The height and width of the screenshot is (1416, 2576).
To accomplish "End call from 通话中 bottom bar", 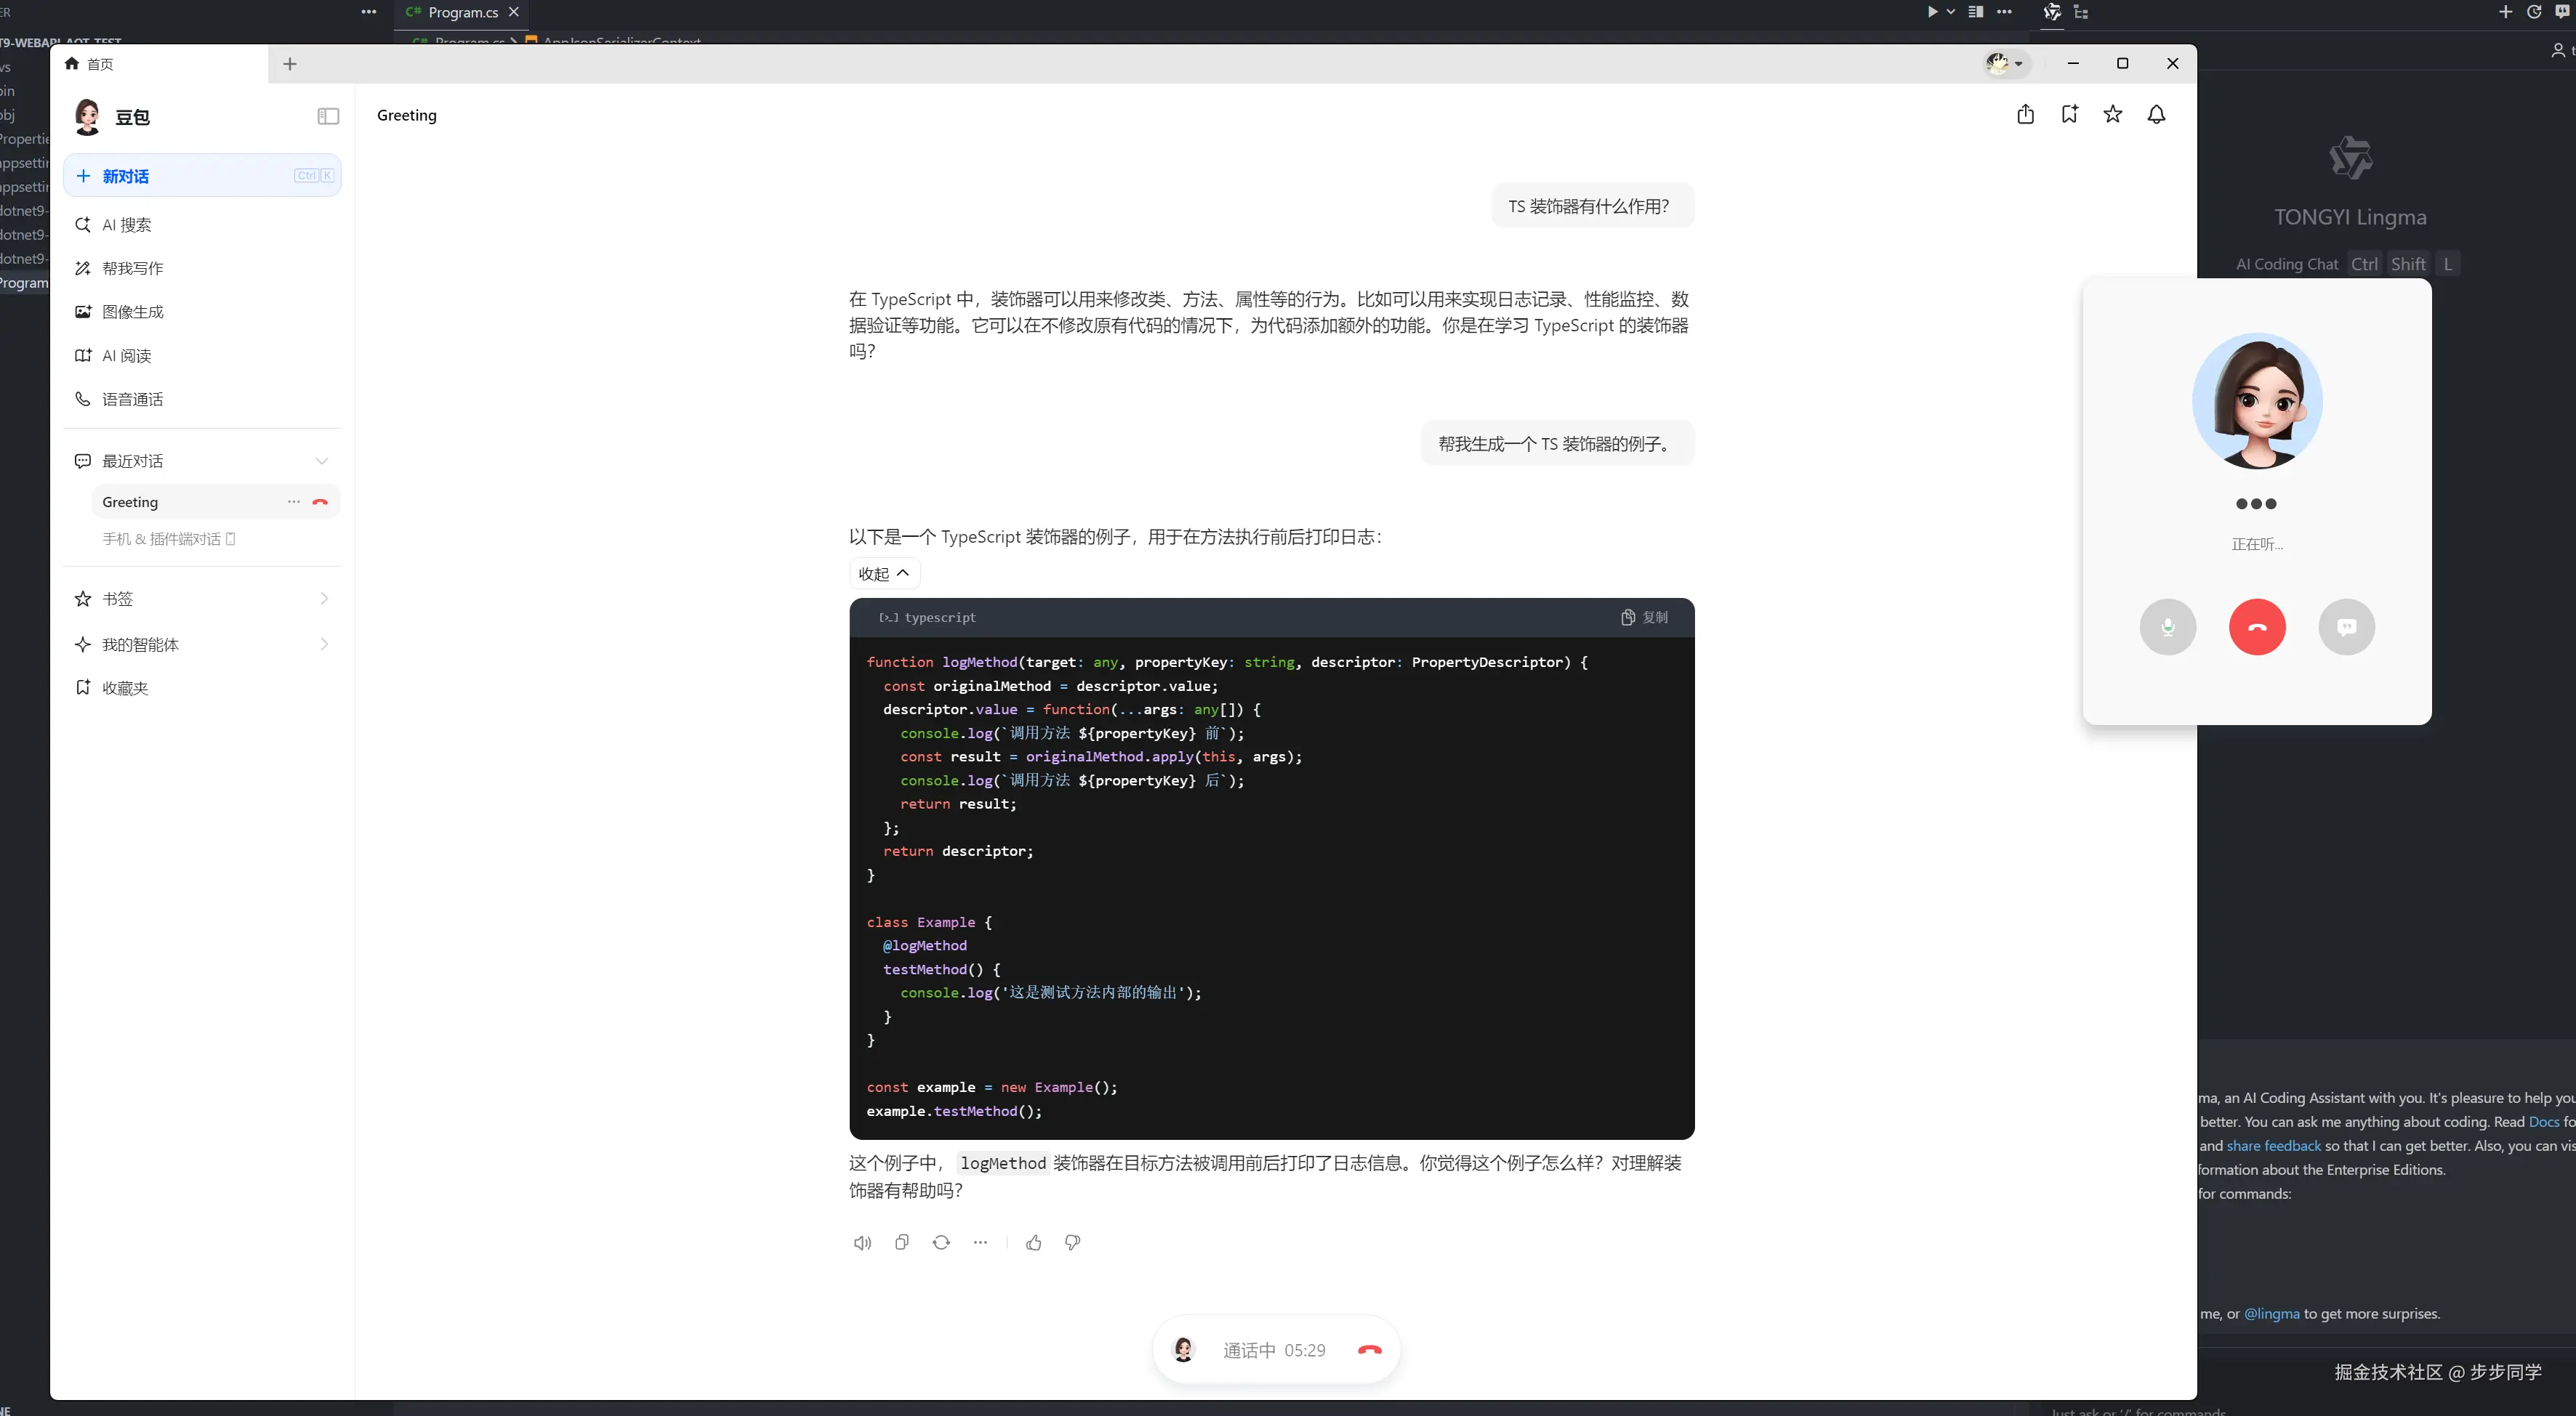I will pos(1369,1350).
